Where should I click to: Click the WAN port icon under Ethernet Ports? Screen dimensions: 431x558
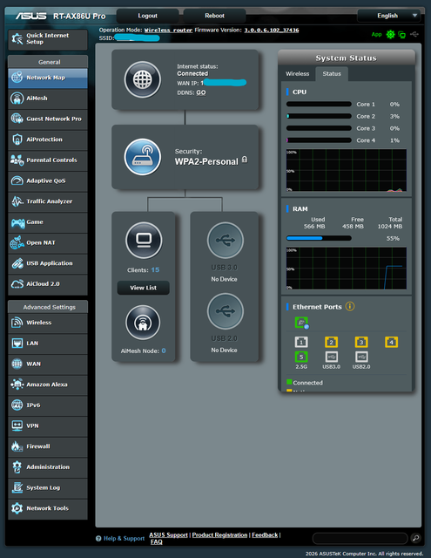[301, 323]
